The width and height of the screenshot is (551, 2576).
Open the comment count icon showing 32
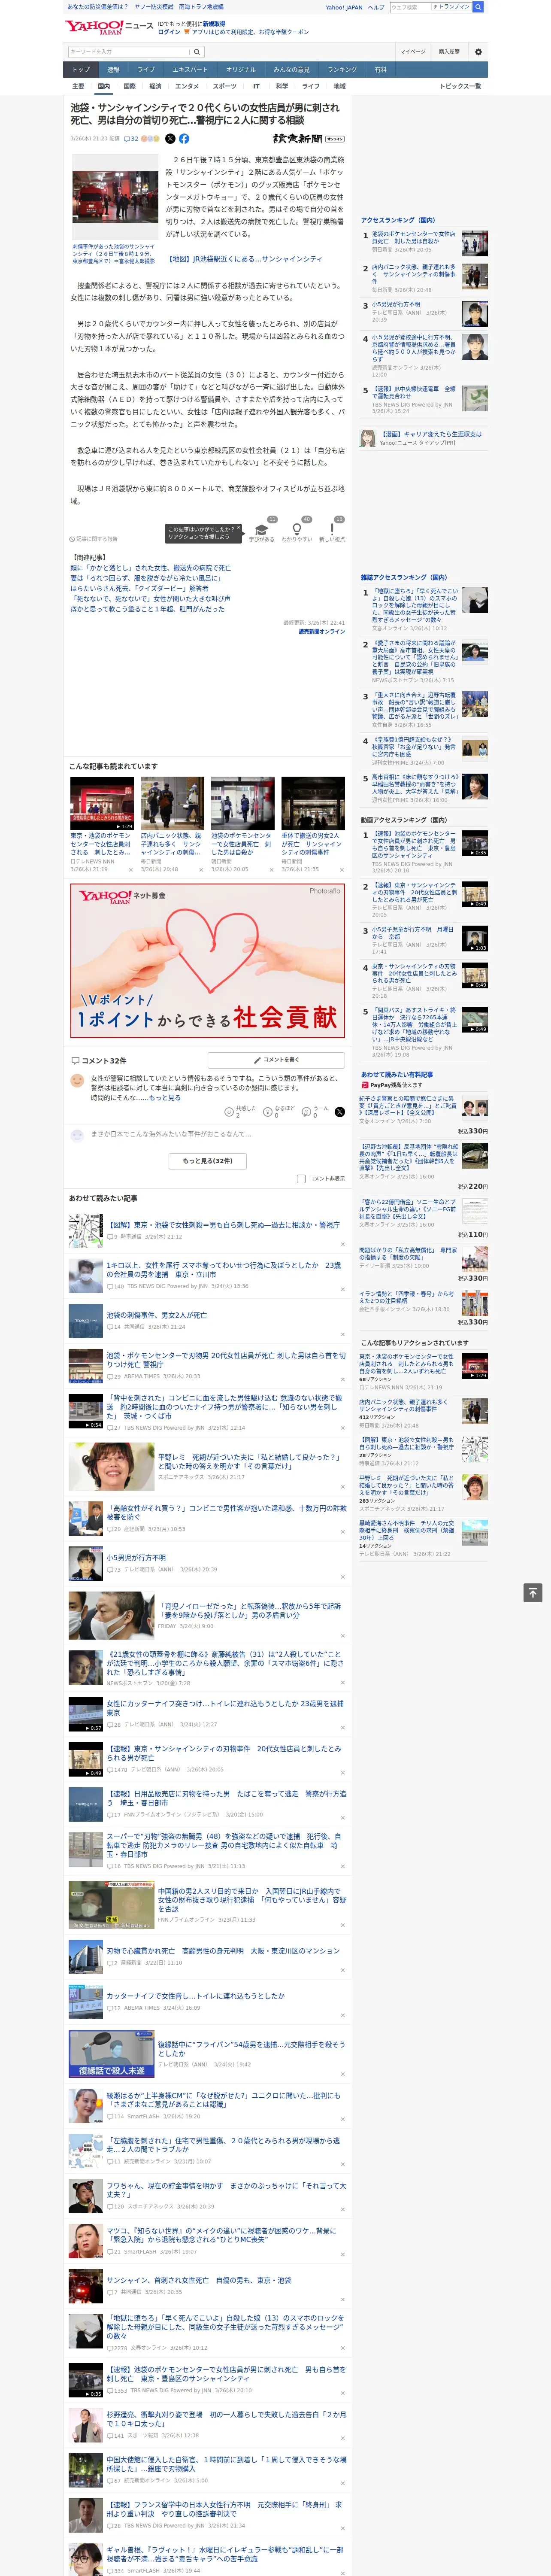click(131, 139)
